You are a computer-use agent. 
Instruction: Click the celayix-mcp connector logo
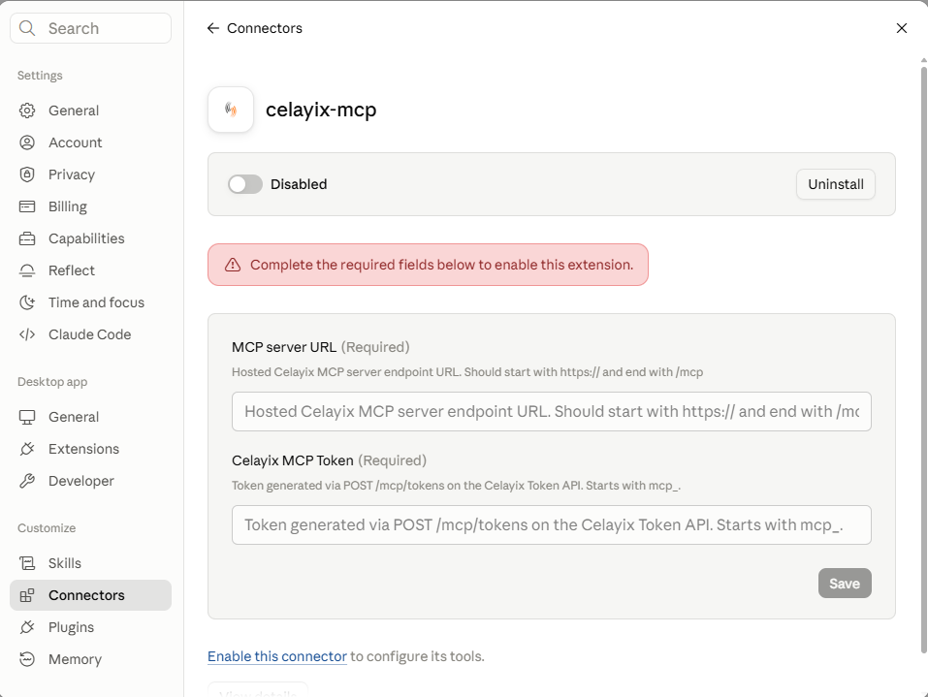coord(231,110)
